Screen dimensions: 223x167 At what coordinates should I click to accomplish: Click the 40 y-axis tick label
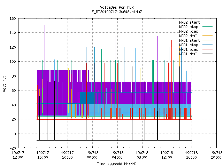coord(14,105)
